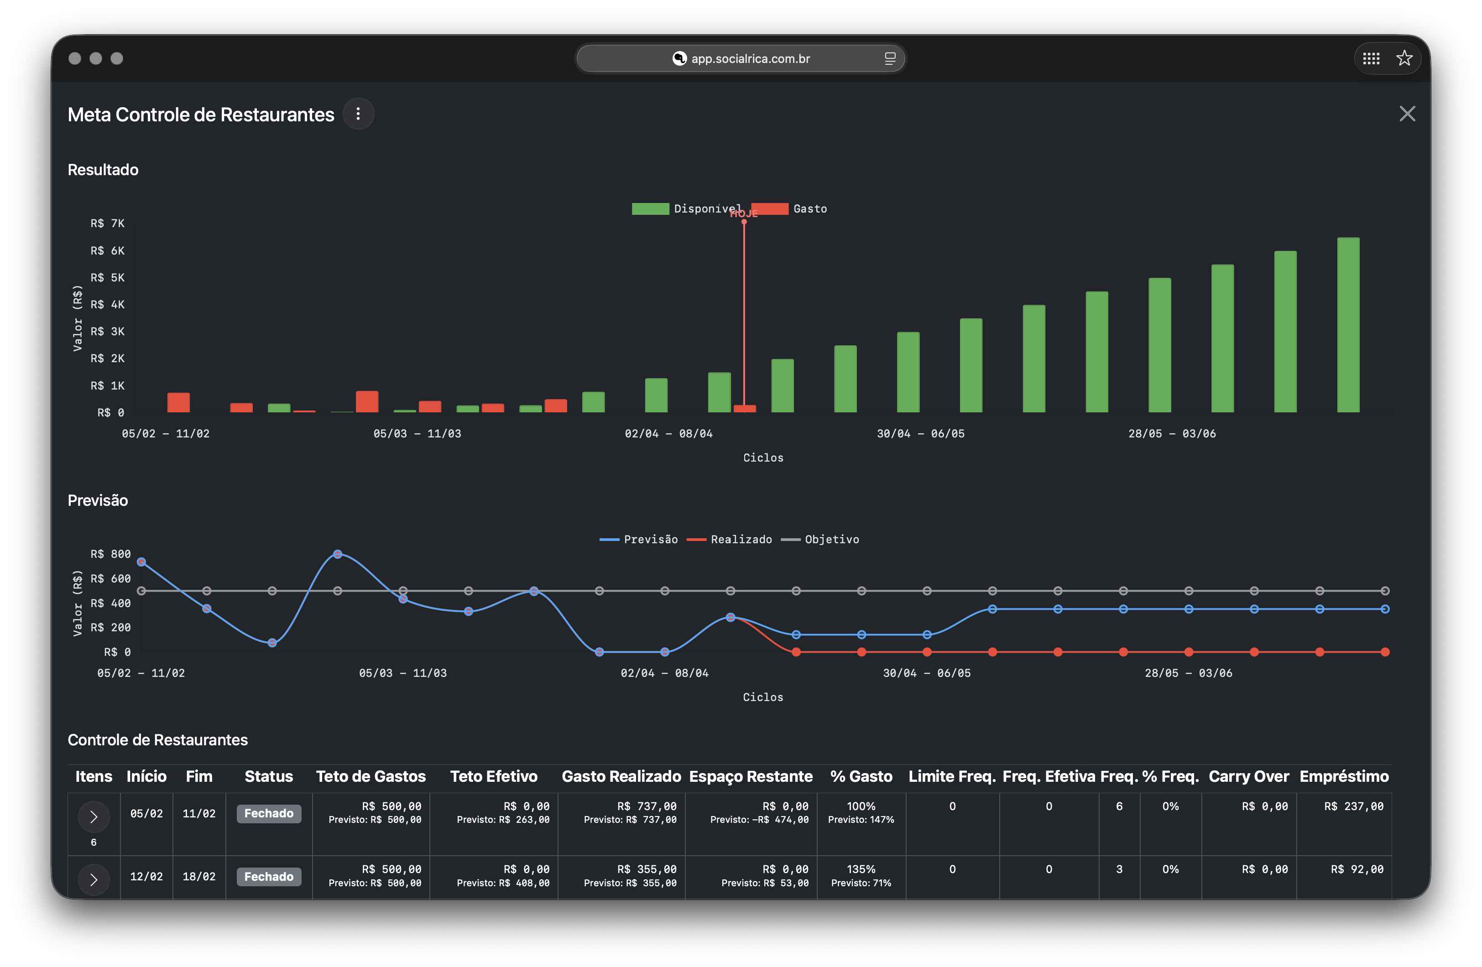The height and width of the screenshot is (967, 1482).
Task: Expand the first restaurant row starting 05/02
Action: point(94,816)
